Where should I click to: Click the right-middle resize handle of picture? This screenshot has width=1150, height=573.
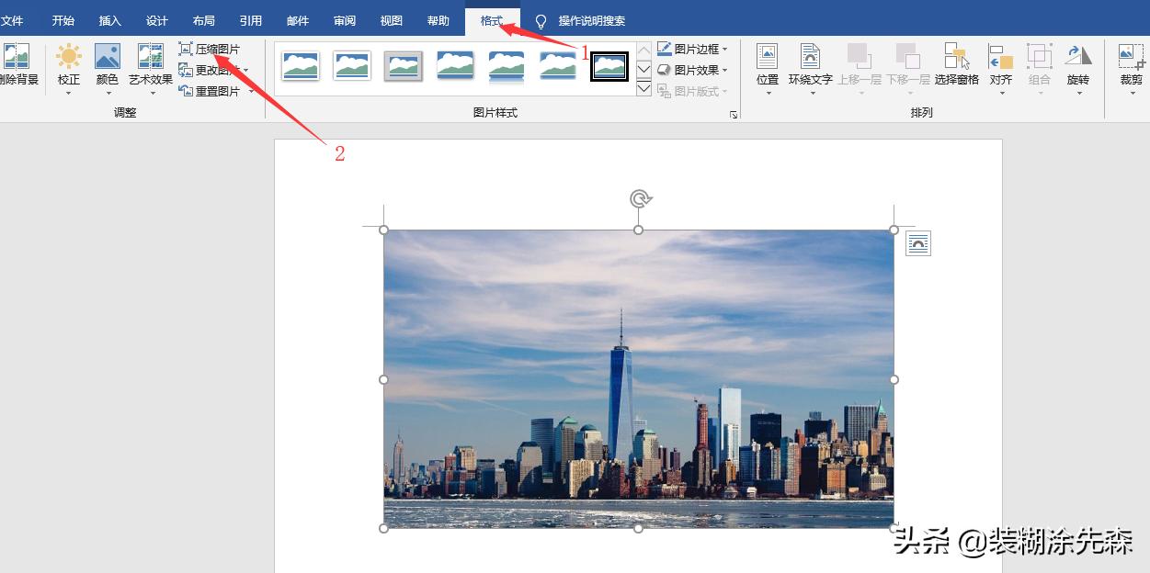(x=894, y=379)
